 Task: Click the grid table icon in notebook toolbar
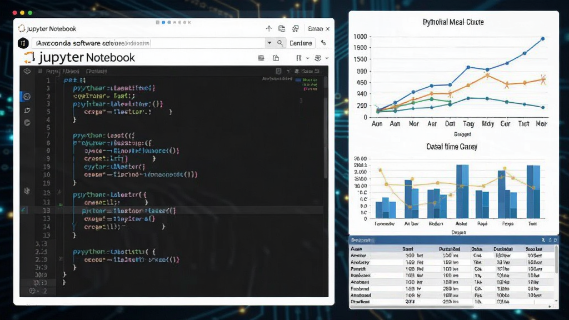(261, 58)
